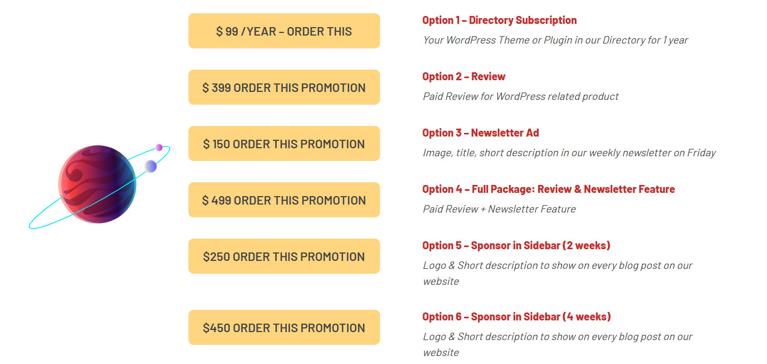
Task: Open Option 3 – Newsletter Ad link
Action: point(481,132)
